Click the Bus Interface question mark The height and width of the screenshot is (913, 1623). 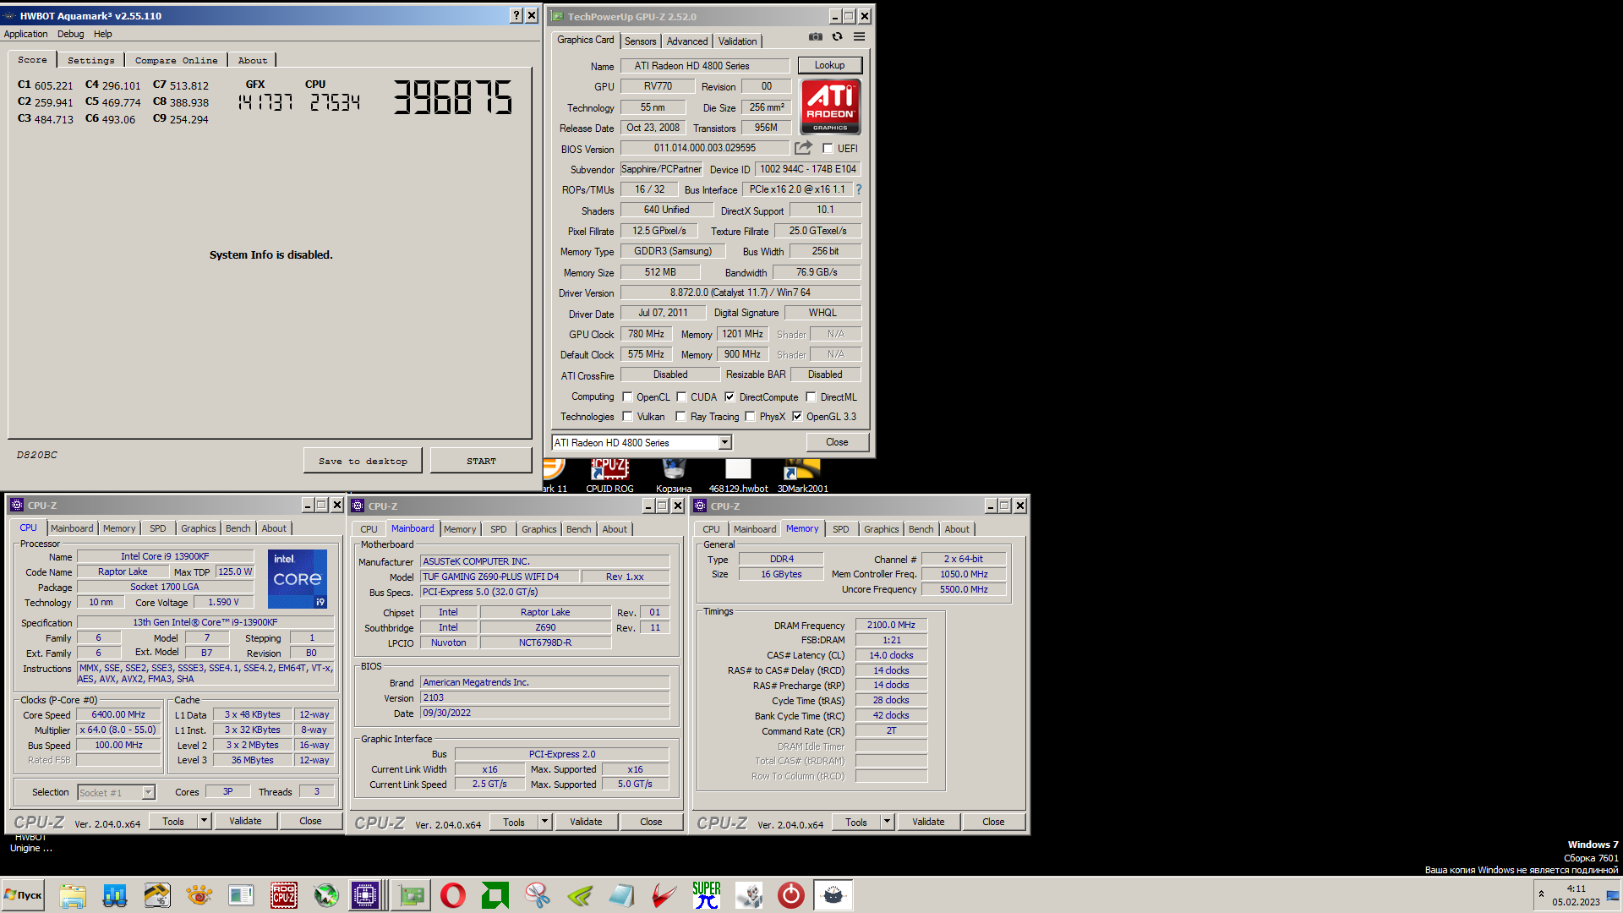coord(859,189)
